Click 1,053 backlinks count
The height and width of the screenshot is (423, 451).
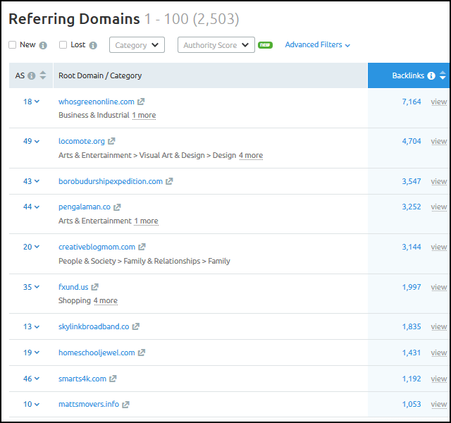coord(412,404)
